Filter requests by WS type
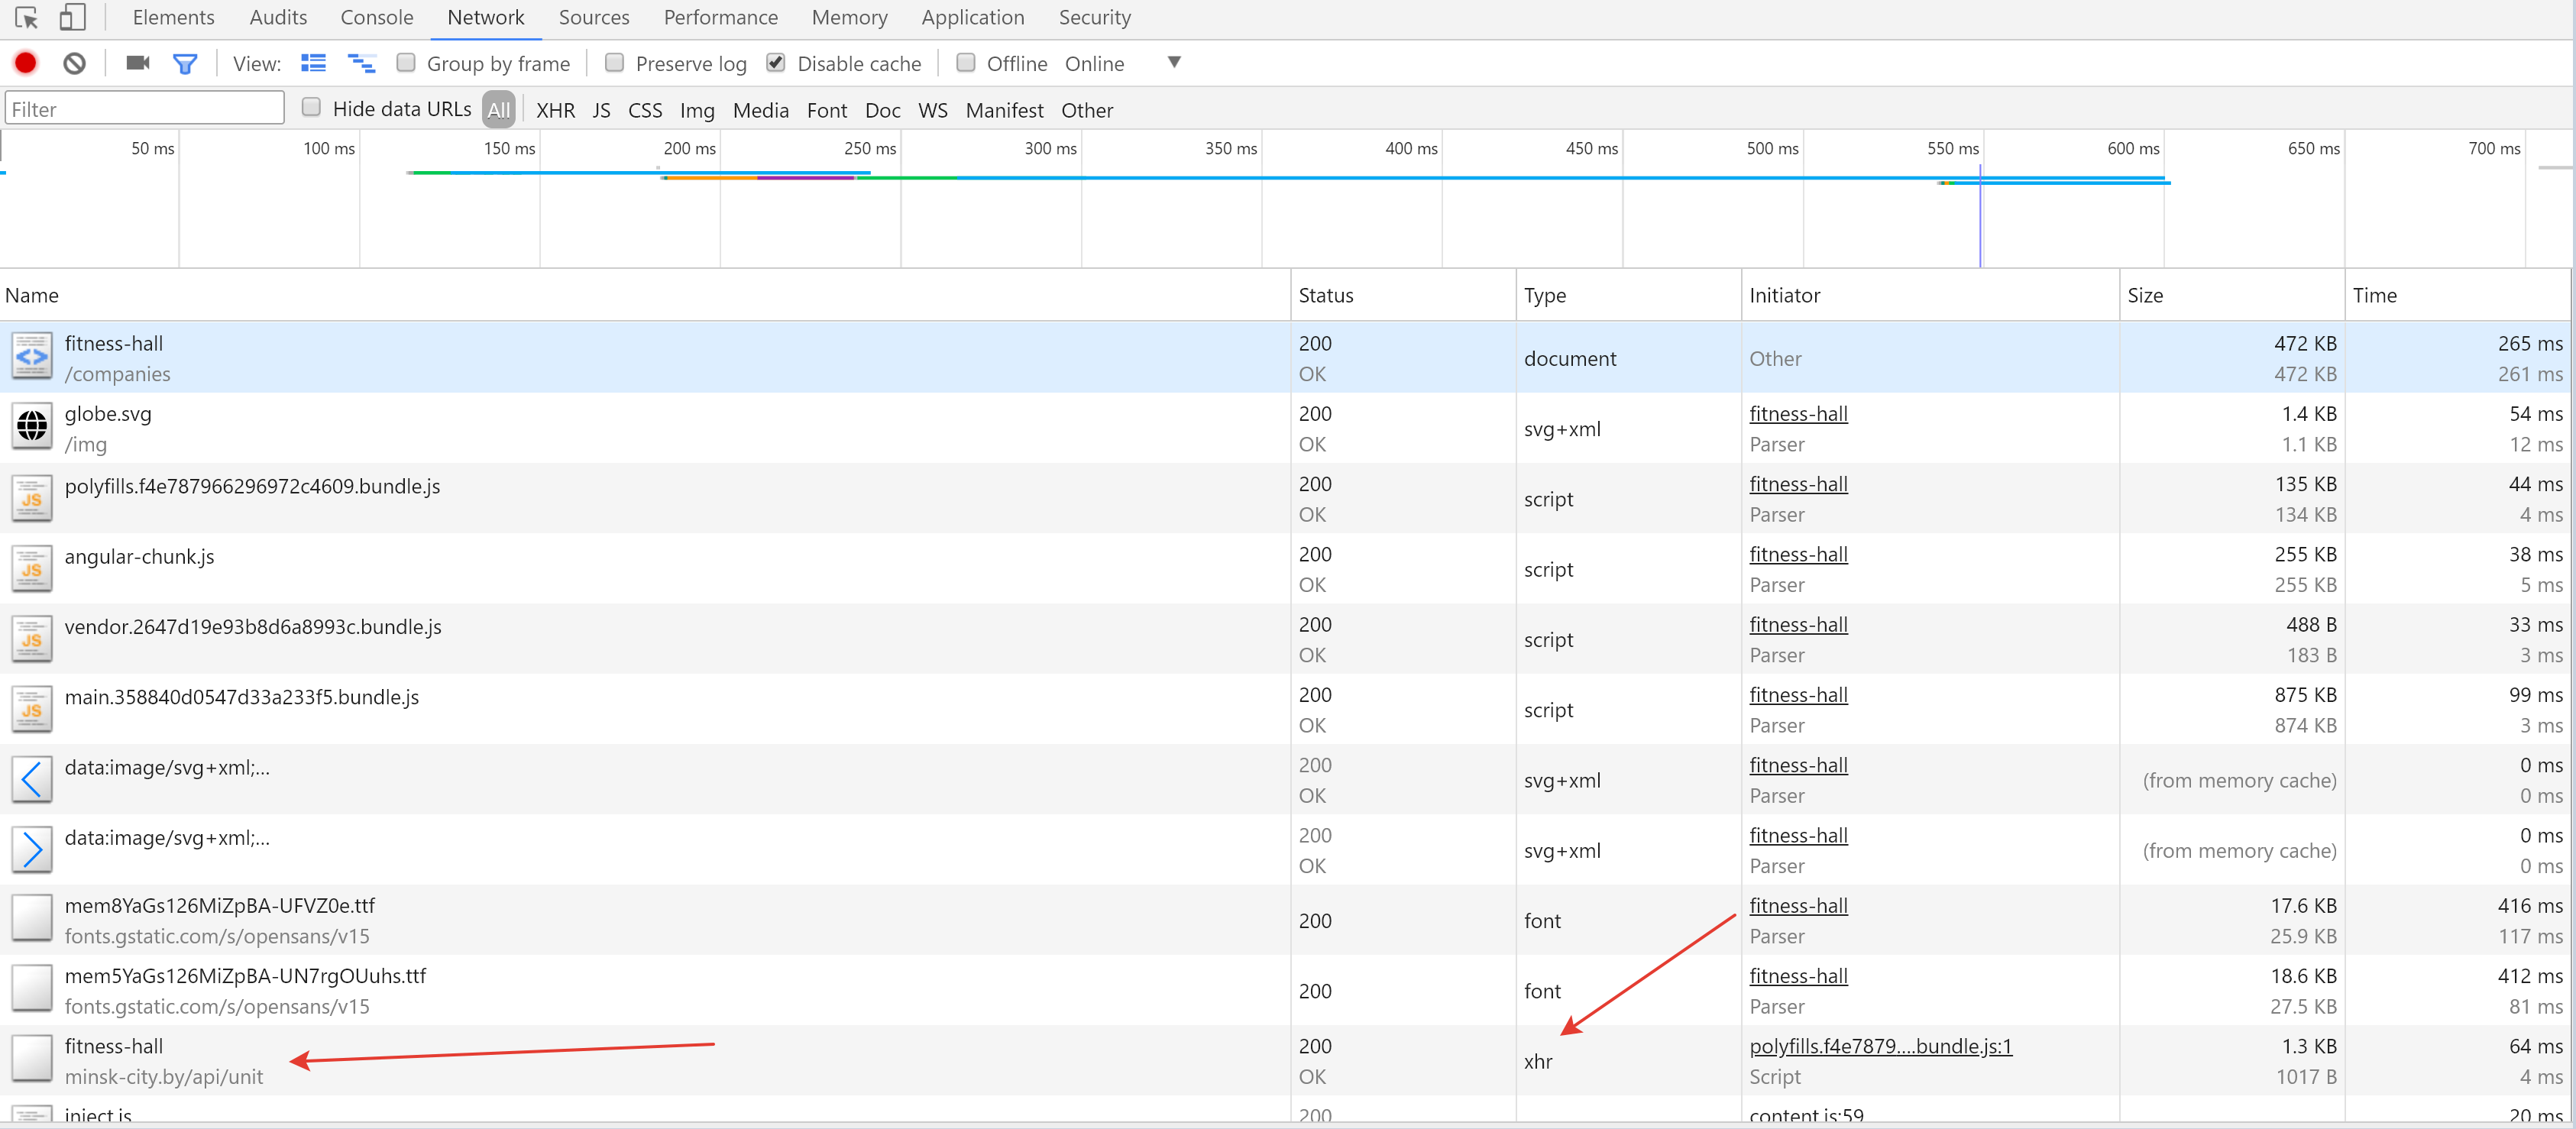 (932, 110)
